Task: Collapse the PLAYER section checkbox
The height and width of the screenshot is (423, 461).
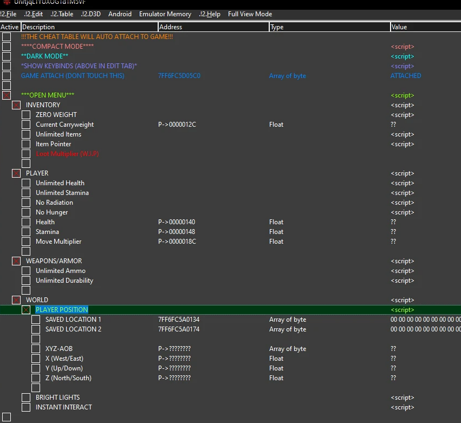Action: (16, 173)
